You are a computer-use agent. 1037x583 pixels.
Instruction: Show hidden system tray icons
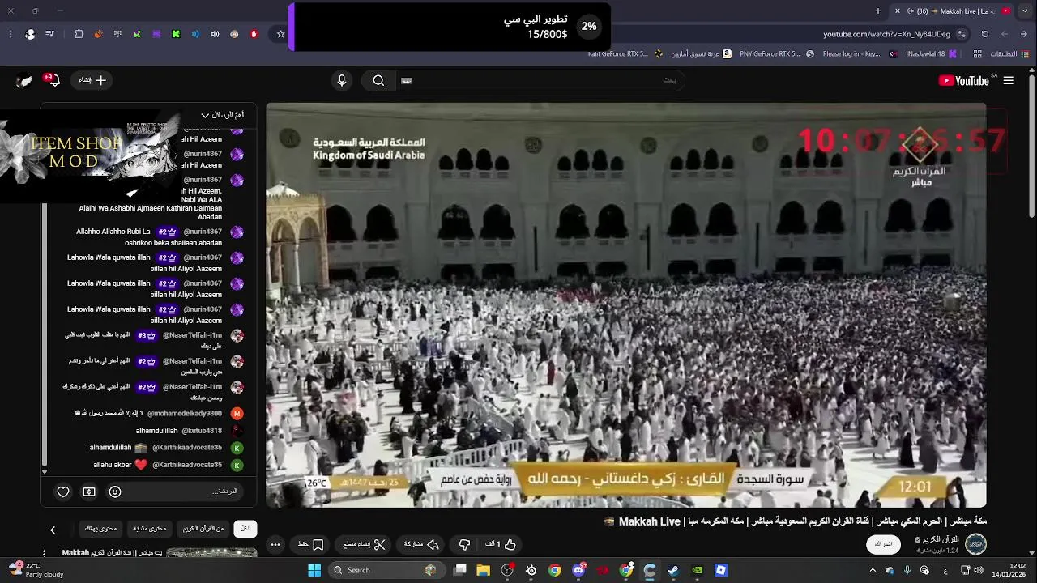tap(873, 570)
